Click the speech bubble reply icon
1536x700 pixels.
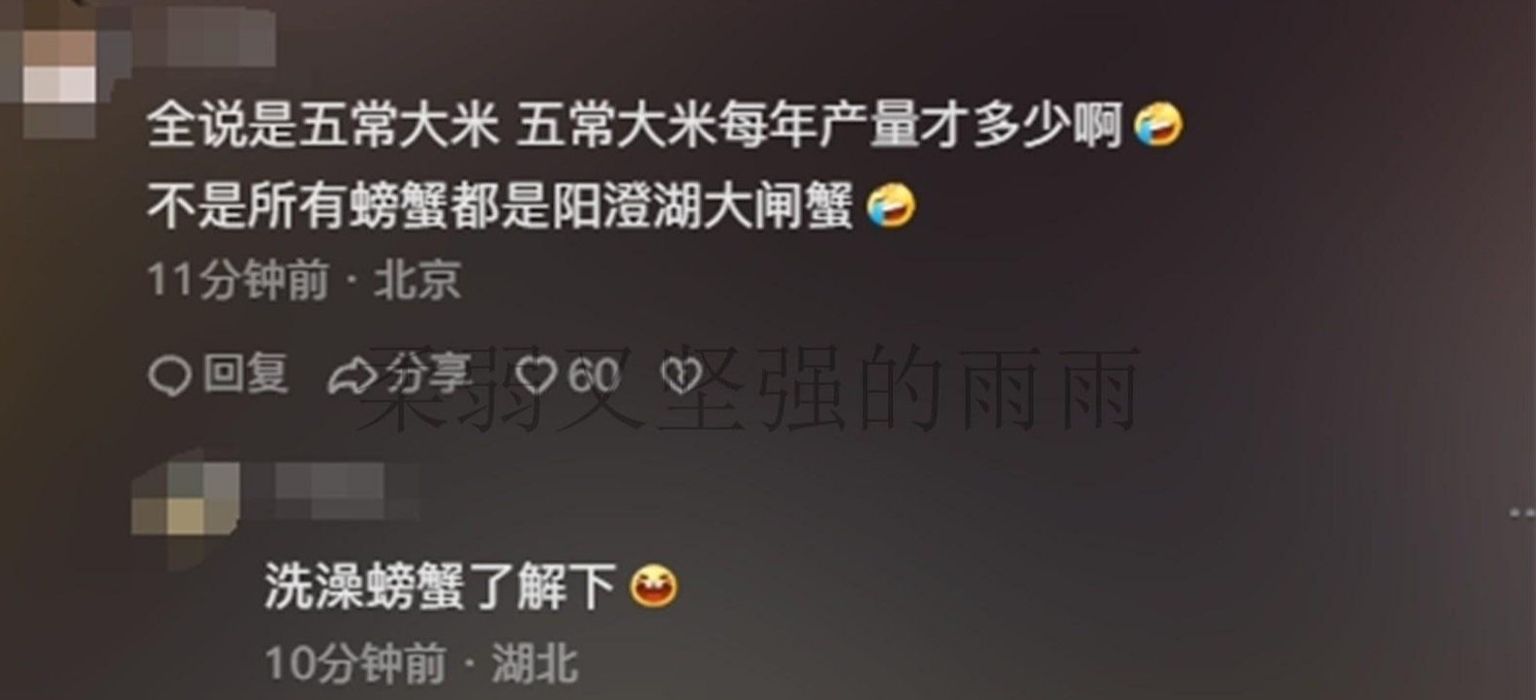click(169, 376)
